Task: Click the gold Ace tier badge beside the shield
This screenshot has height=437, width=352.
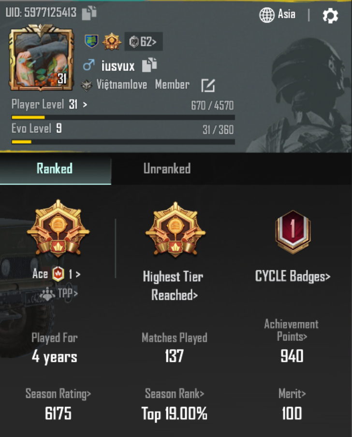Action: tap(112, 42)
